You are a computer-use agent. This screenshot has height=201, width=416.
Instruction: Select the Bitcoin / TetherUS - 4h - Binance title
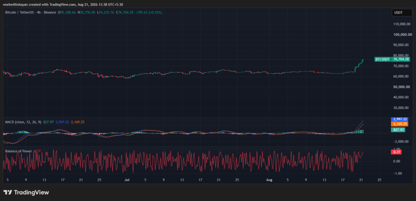[31, 13]
